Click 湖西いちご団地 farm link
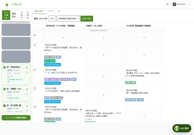 coord(13,98)
